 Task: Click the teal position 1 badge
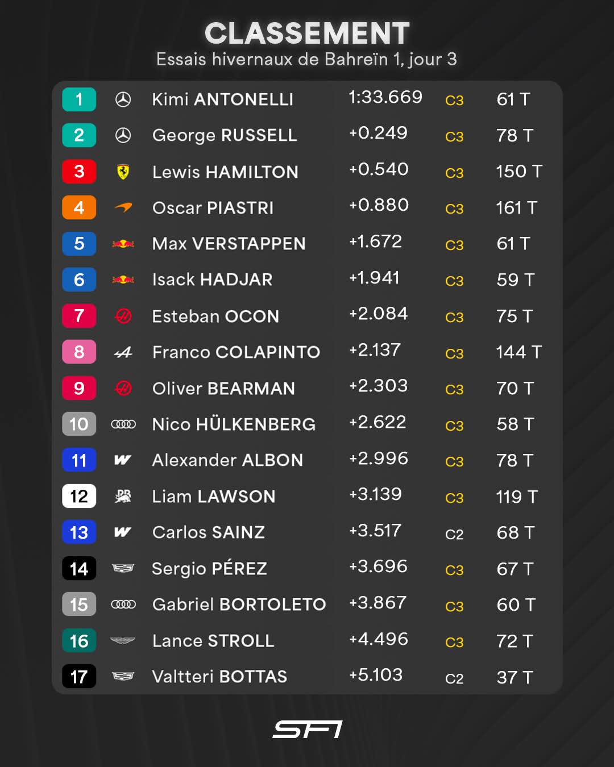click(79, 99)
